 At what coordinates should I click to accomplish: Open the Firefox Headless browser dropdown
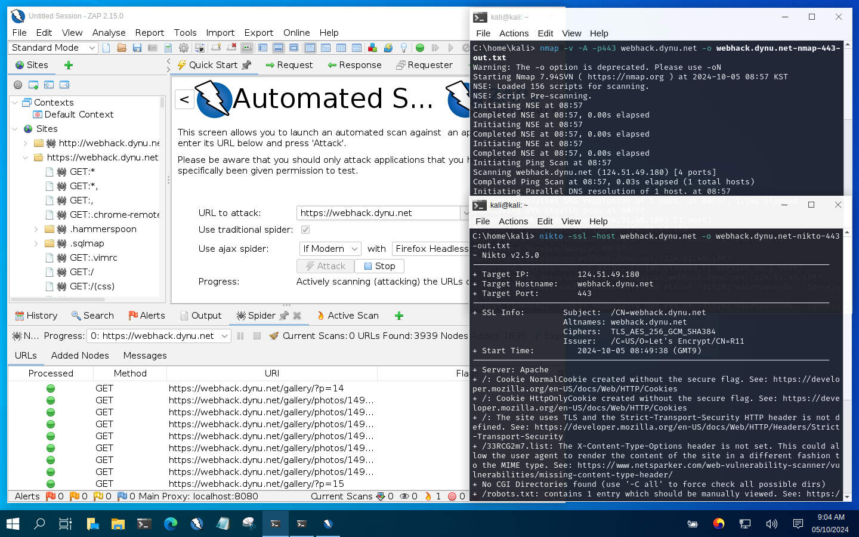(x=431, y=249)
